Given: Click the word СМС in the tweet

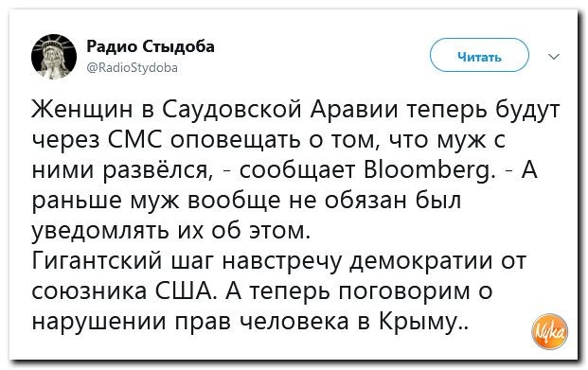Looking at the screenshot, I should 135,141.
